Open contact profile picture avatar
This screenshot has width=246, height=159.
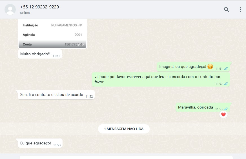coord(10,10)
